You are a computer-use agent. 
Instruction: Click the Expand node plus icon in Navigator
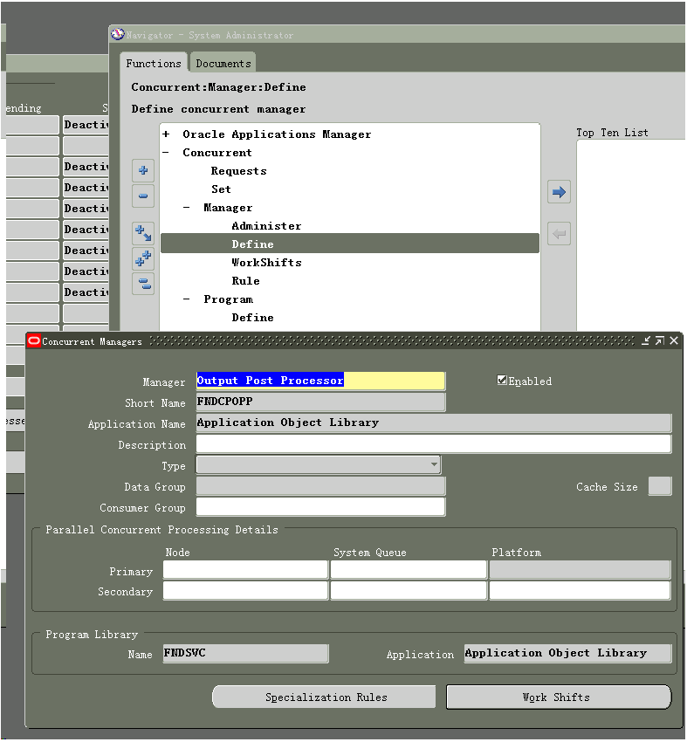pyautogui.click(x=143, y=170)
